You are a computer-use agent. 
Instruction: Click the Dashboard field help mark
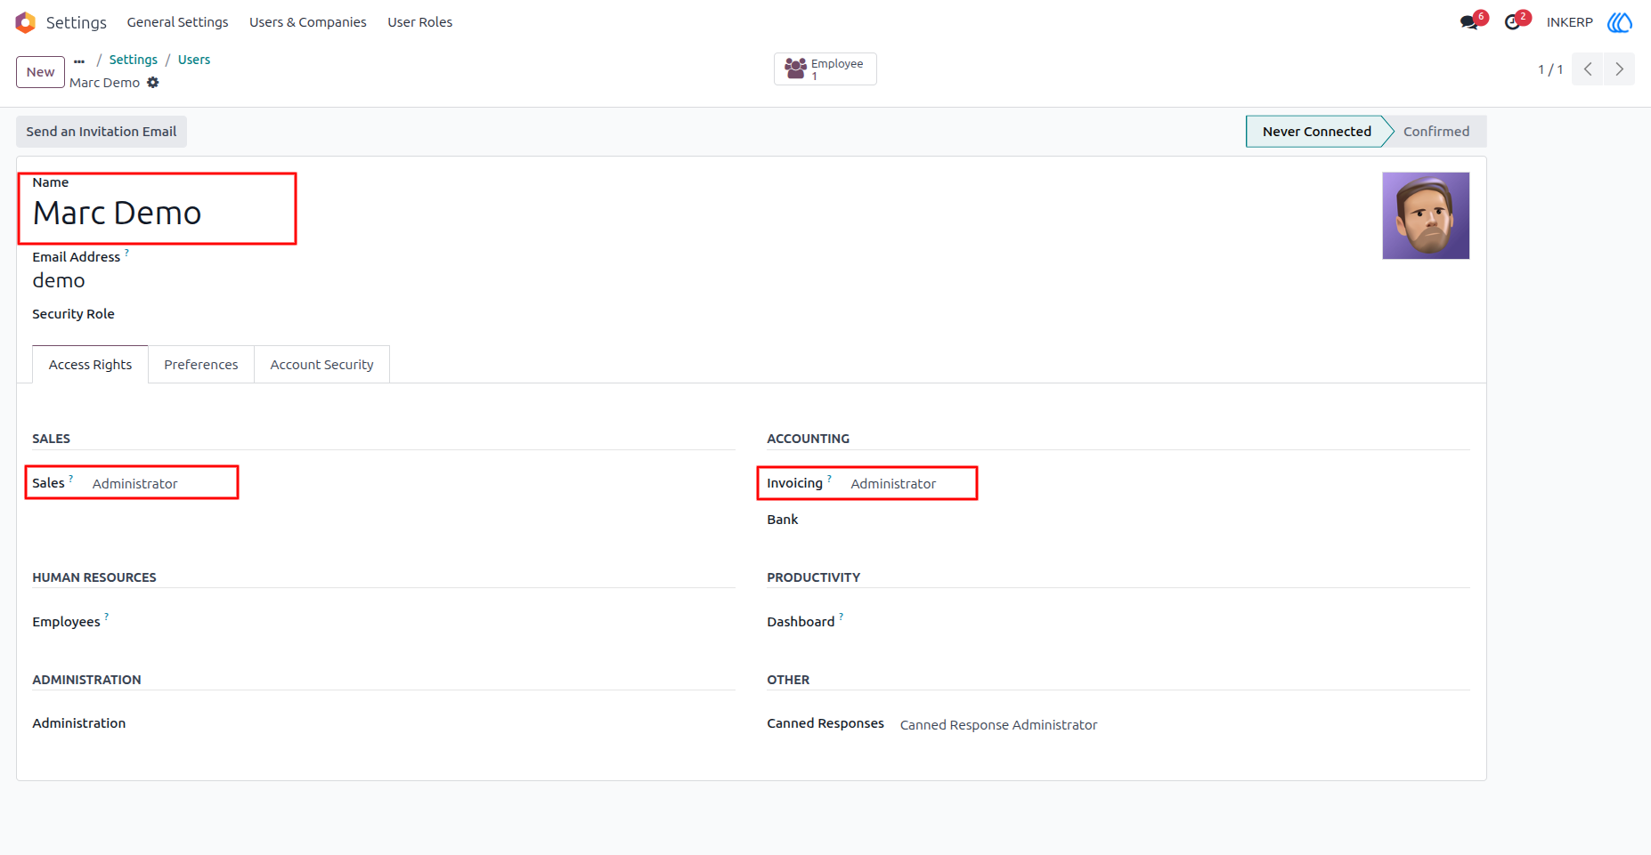(841, 617)
